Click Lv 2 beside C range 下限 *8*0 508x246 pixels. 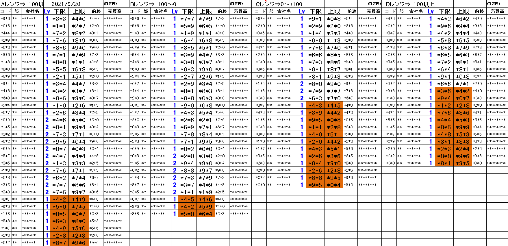pyautogui.click(x=302, y=84)
